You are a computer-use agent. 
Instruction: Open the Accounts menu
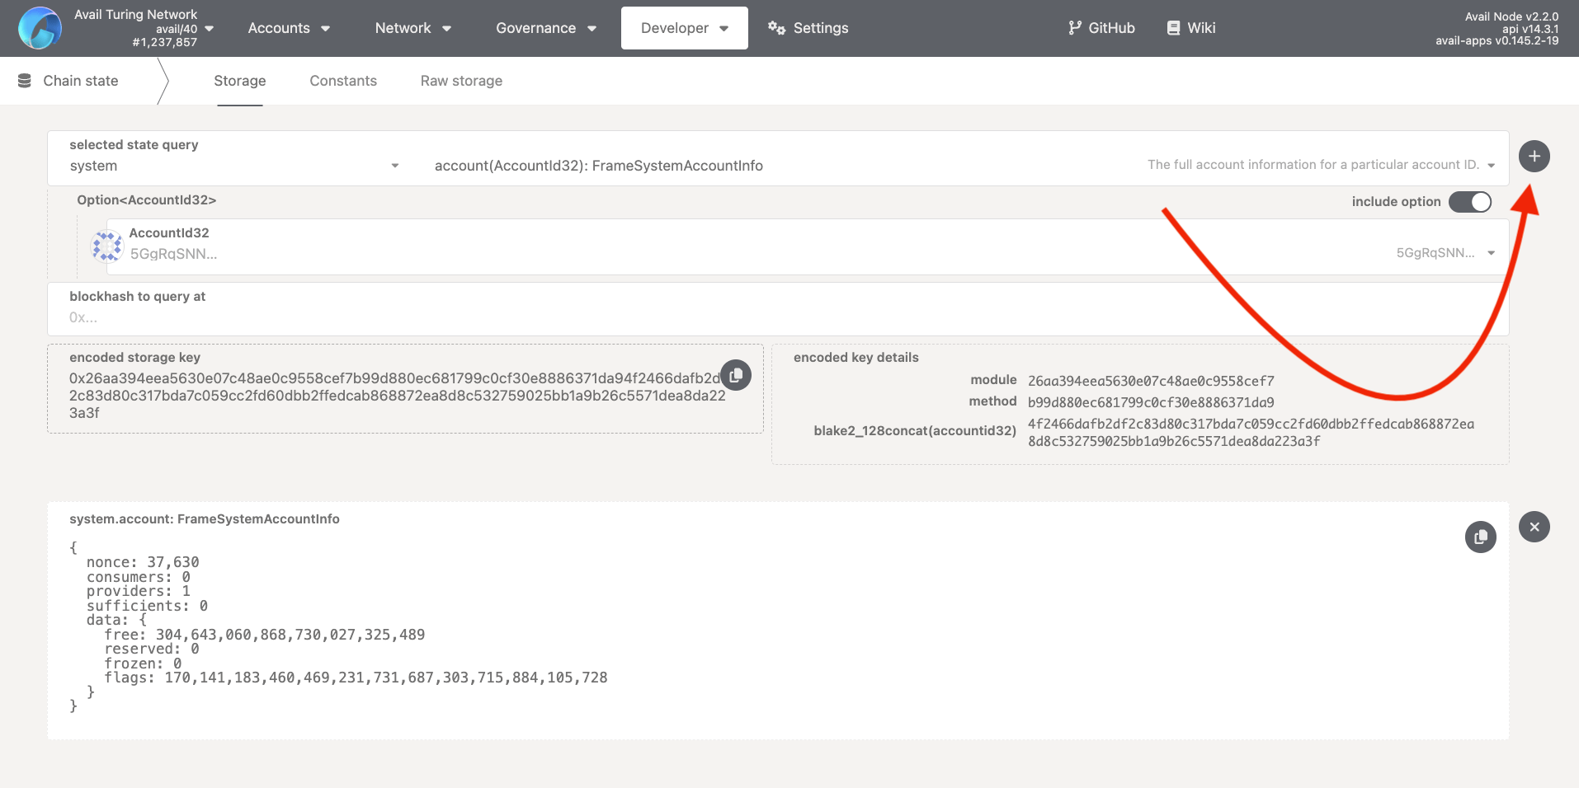(289, 28)
